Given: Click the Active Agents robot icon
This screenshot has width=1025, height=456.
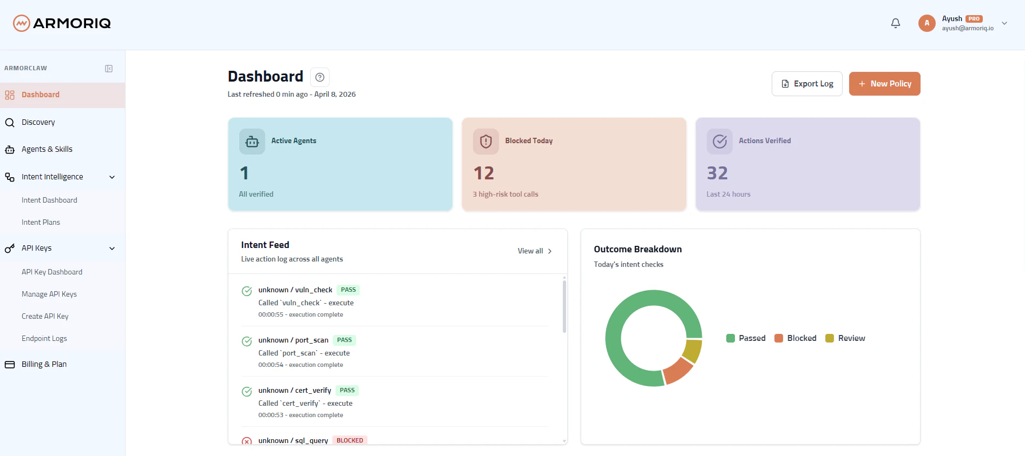Looking at the screenshot, I should click(252, 142).
